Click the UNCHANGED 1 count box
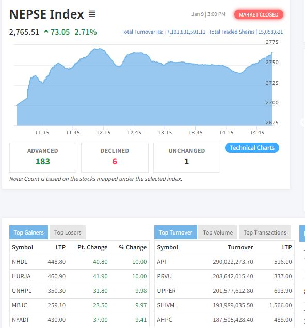The height and width of the screenshot is (328, 305). click(x=187, y=158)
